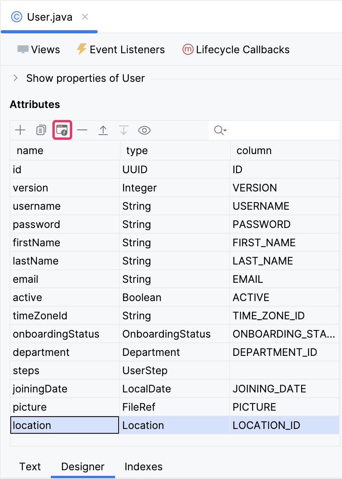Screen dimensions: 342x479
Task: Open Lifecycle Callbacks
Action: 236,50
